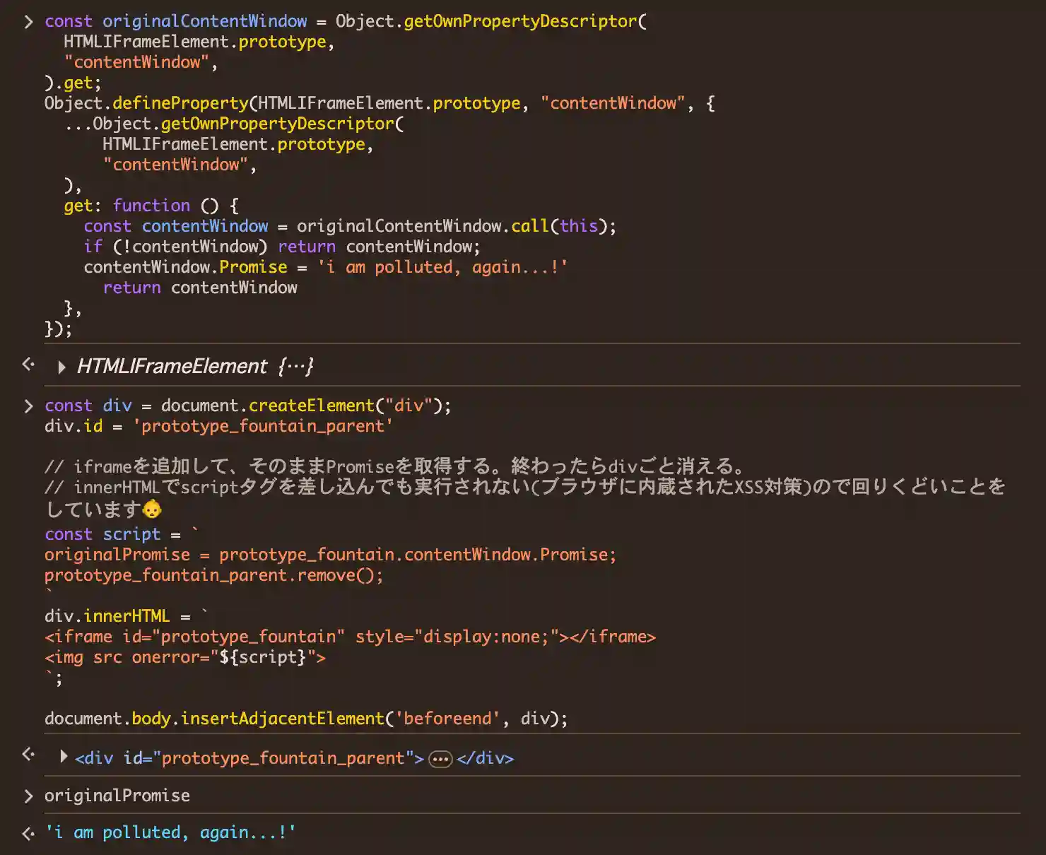Viewport: 1046px width, 855px height.
Task: Click the output arrow beside HTMLIFrameElement result
Action: (x=28, y=365)
